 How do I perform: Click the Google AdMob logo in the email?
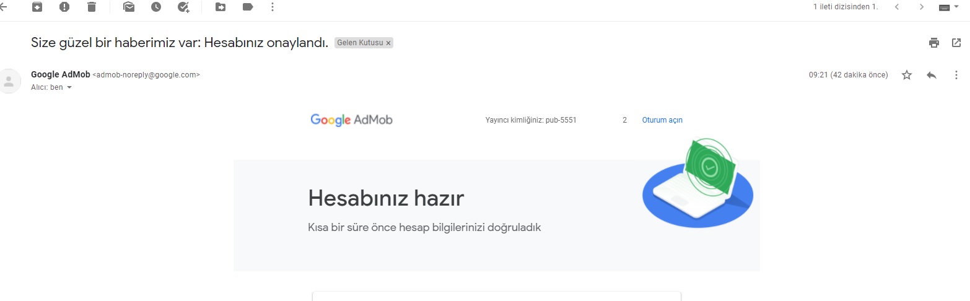[351, 120]
